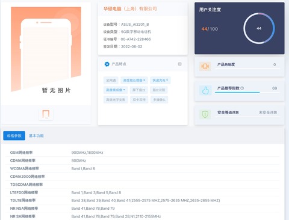This screenshot has width=289, height=220.
Task: Select the small phone thumbnail under the image
Action: (46, 114)
